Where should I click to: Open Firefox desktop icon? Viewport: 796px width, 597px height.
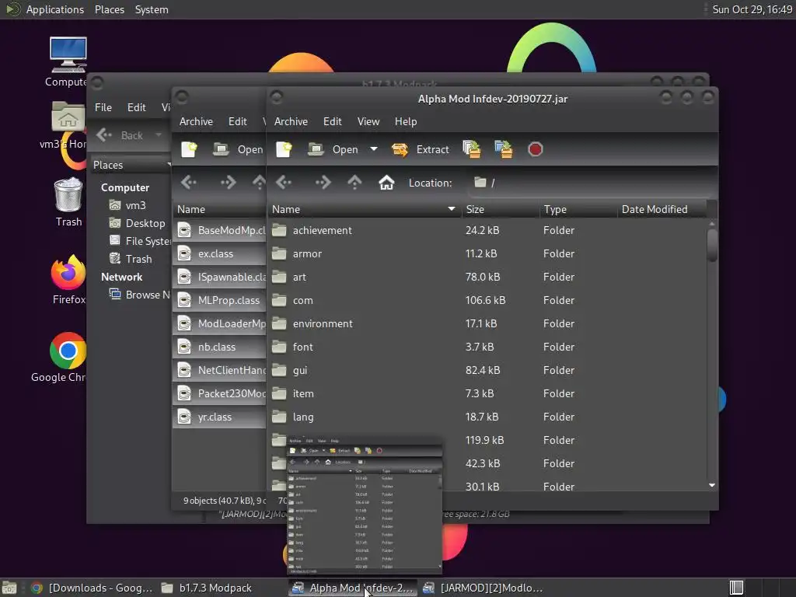pos(68,280)
